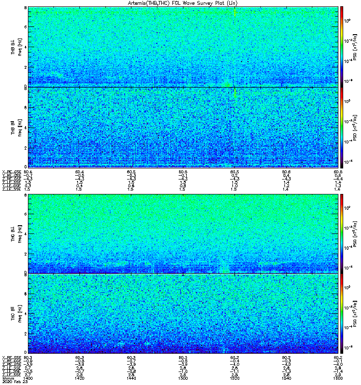The height and width of the screenshot is (385, 361).
Task: Click inside the THB B⊥ spectrogram panel
Action: (x=183, y=47)
